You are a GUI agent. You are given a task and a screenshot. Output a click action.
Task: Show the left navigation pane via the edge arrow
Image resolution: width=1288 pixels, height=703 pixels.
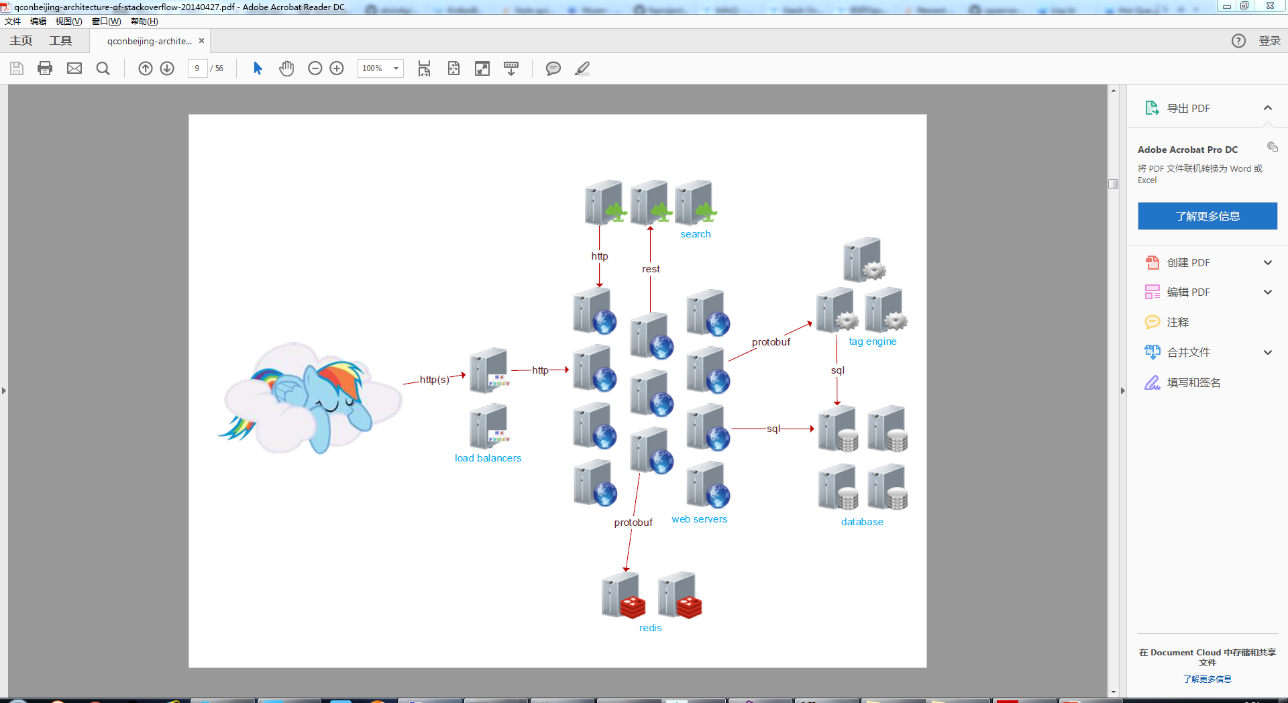[x=4, y=390]
